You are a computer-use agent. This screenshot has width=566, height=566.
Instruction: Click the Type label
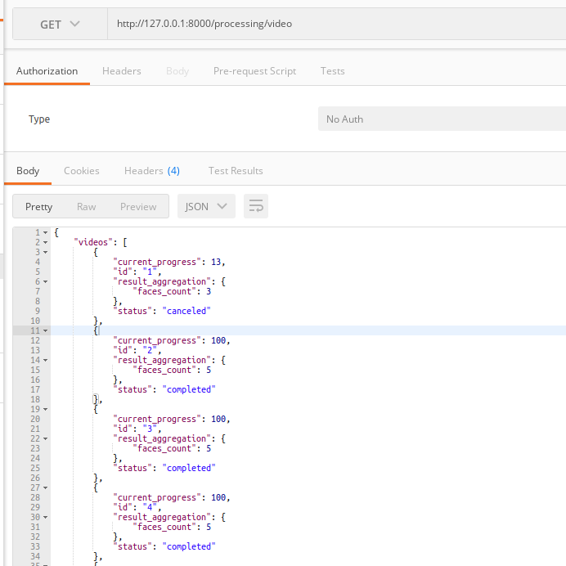click(39, 119)
